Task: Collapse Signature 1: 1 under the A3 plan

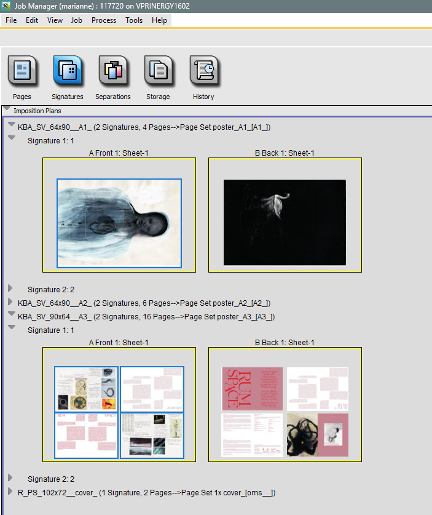Action: 12,327
